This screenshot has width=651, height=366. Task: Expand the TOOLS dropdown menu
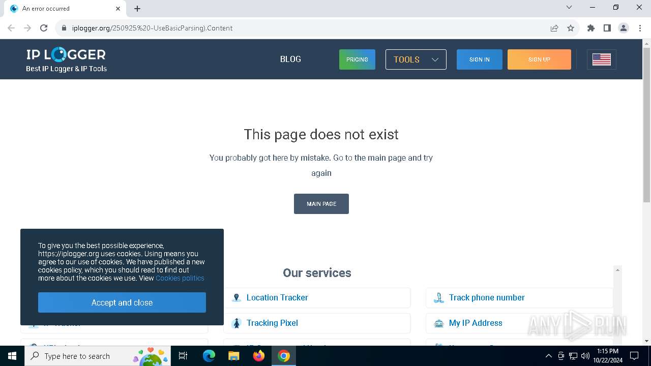pos(416,59)
